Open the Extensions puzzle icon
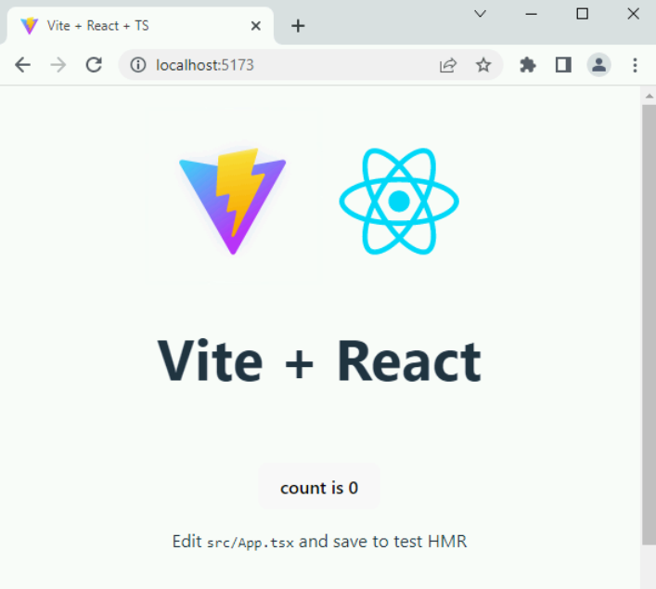This screenshot has width=656, height=589. (528, 65)
